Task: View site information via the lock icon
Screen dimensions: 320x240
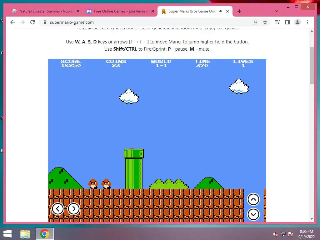Action: click(45, 22)
